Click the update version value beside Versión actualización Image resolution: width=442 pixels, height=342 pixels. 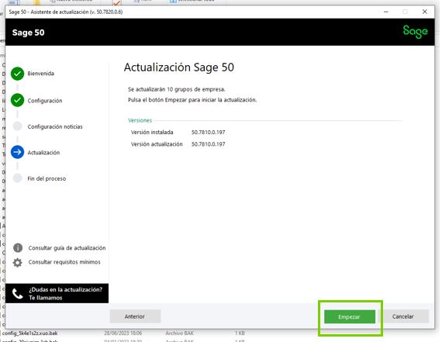click(x=209, y=144)
